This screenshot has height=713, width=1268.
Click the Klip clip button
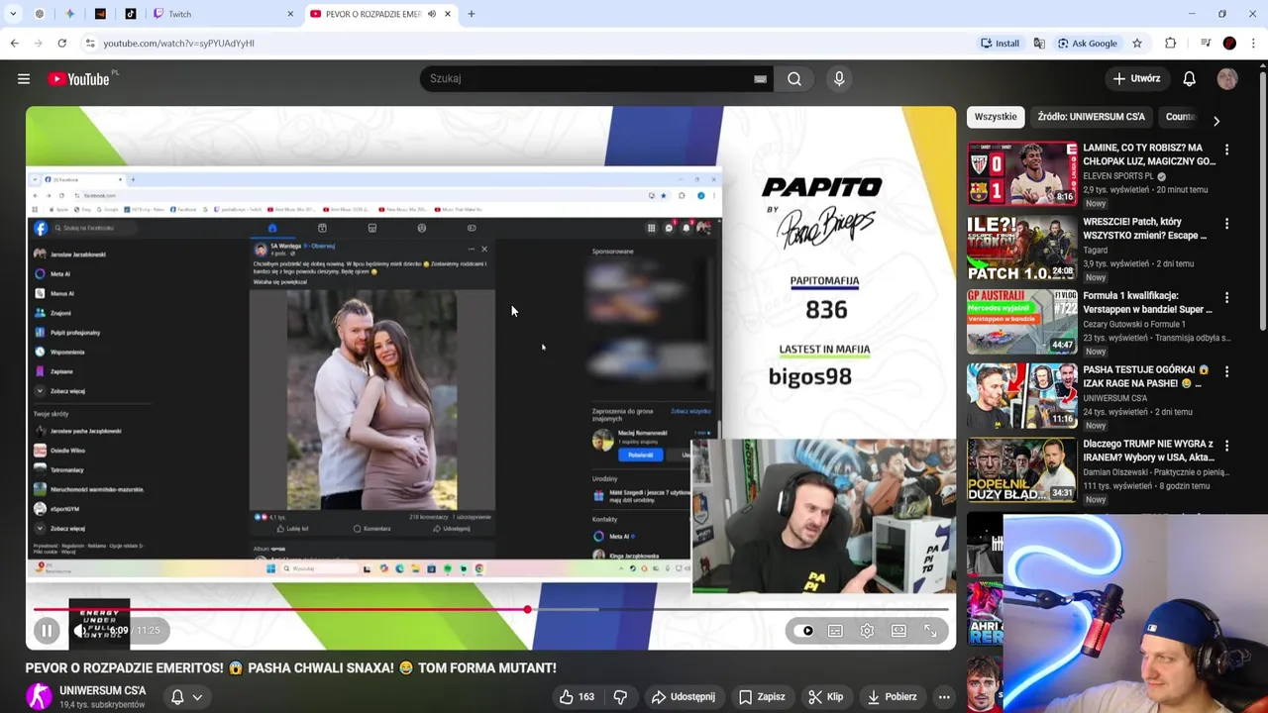point(825,697)
